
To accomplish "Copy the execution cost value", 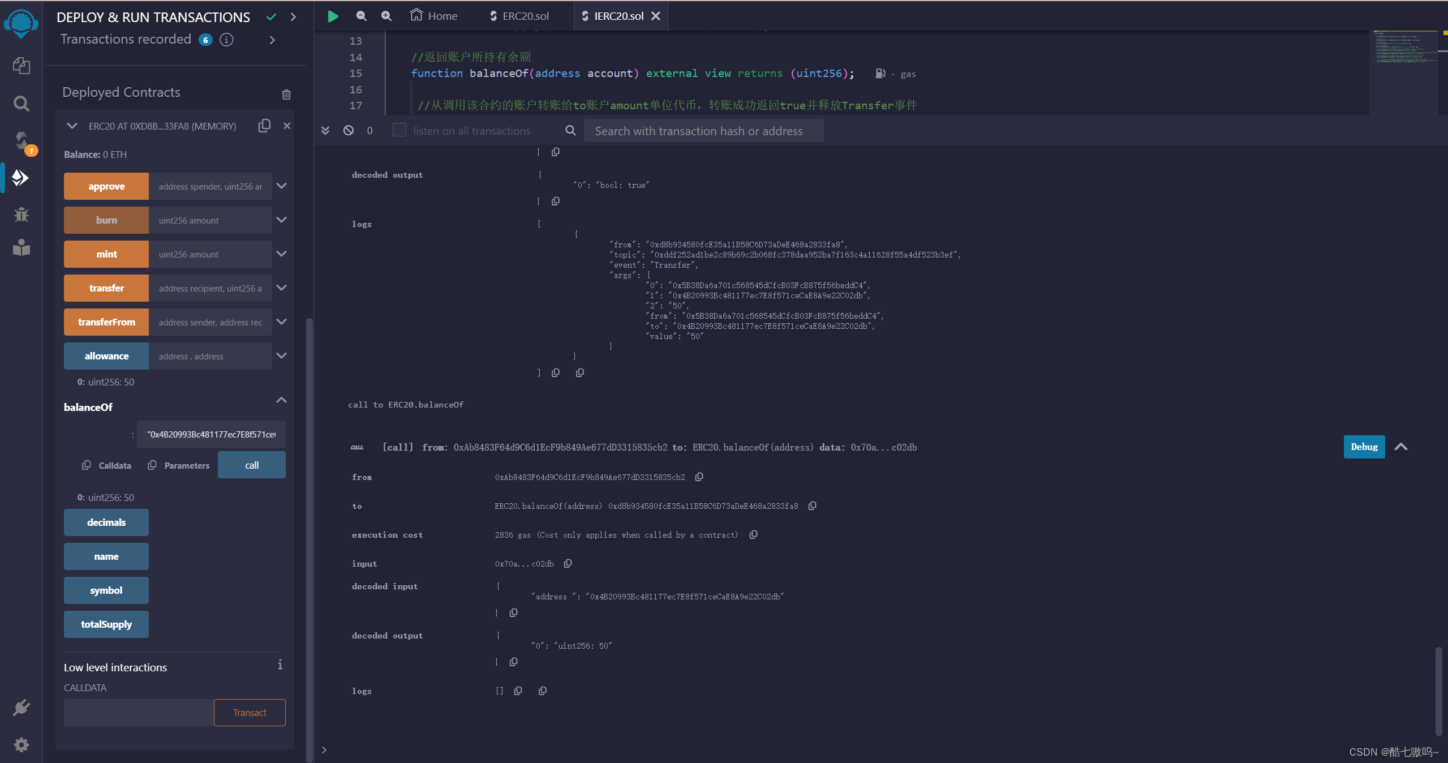I will [x=753, y=535].
